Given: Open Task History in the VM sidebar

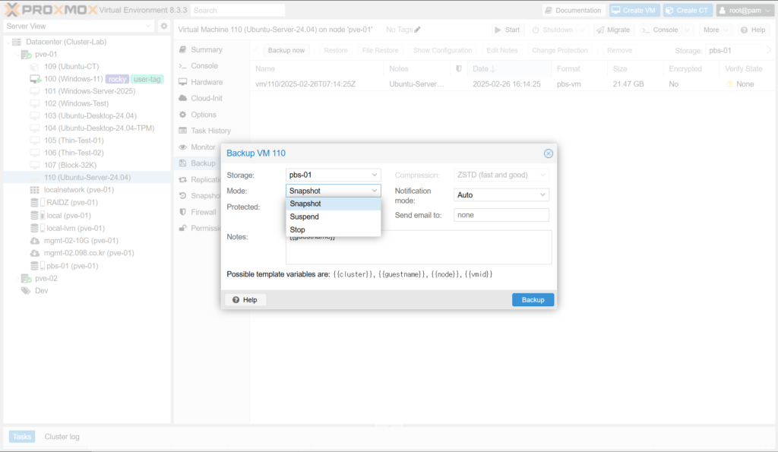Looking at the screenshot, I should point(210,131).
